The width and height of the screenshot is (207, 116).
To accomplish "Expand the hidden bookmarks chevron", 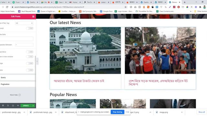I will coord(191,11).
